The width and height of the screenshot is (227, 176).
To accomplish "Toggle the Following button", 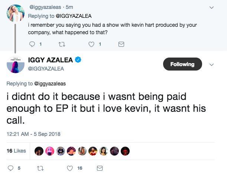I will tap(182, 64).
